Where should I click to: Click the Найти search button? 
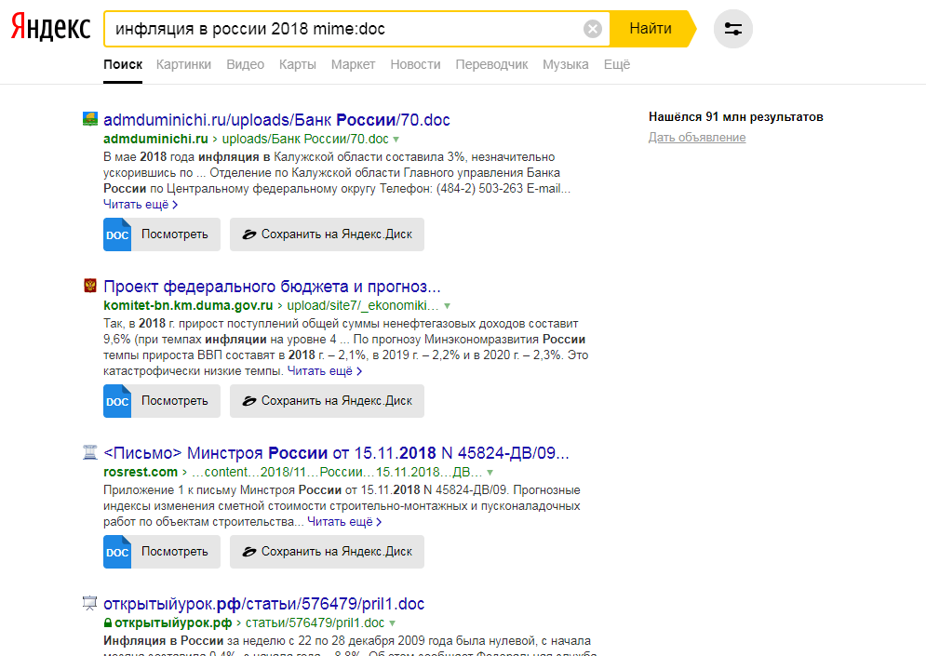[x=651, y=28]
